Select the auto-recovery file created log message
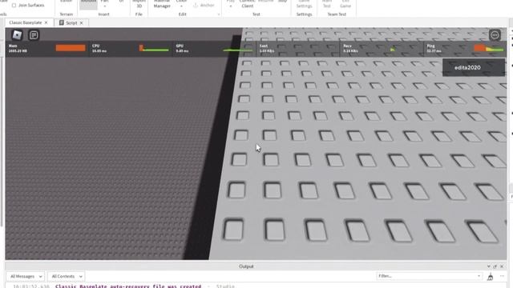The width and height of the screenshot is (513, 288). [128, 286]
